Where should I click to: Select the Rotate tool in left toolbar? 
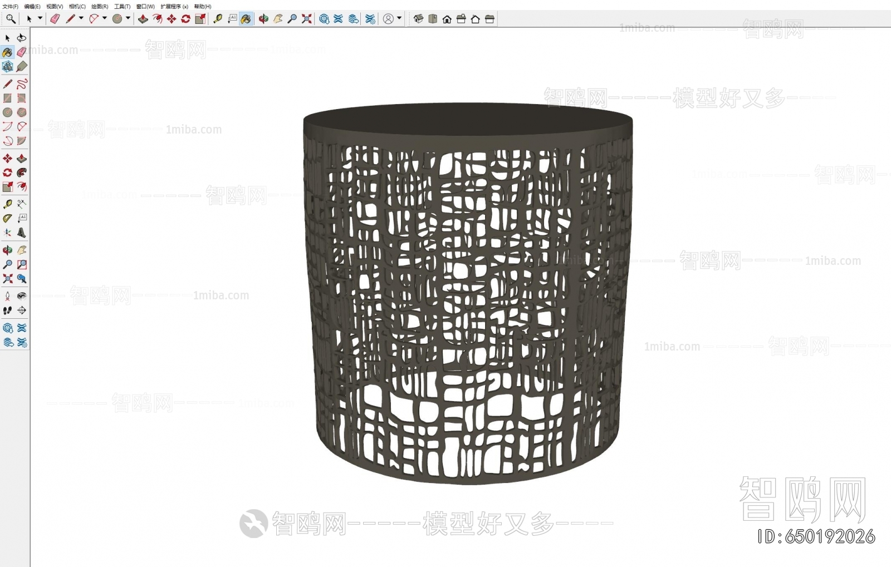pos(8,172)
